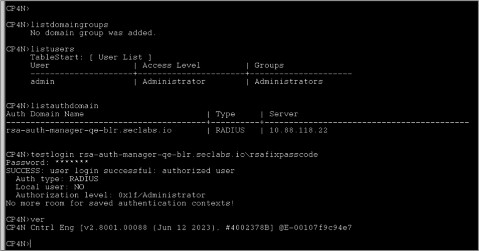
Task: Click the "Groups" column header
Action: [x=269, y=65]
